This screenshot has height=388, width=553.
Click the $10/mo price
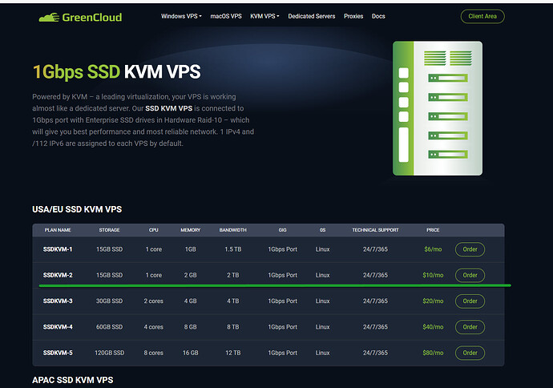point(433,275)
